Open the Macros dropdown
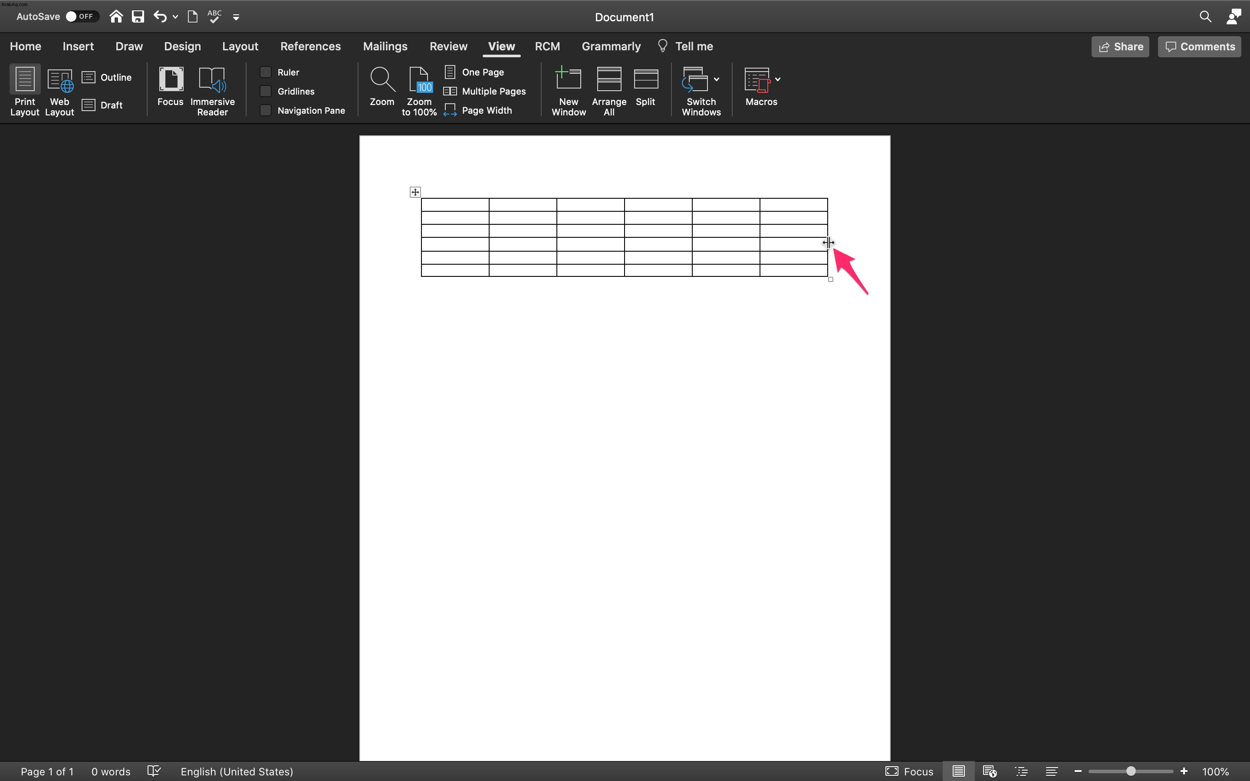Screen dimensions: 1250x781 click(x=777, y=79)
